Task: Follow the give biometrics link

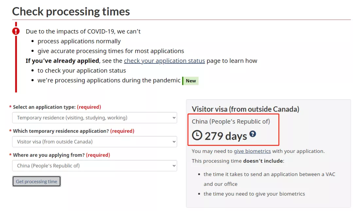Action: tap(252, 151)
